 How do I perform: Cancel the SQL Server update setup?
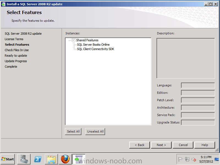coord(183,145)
